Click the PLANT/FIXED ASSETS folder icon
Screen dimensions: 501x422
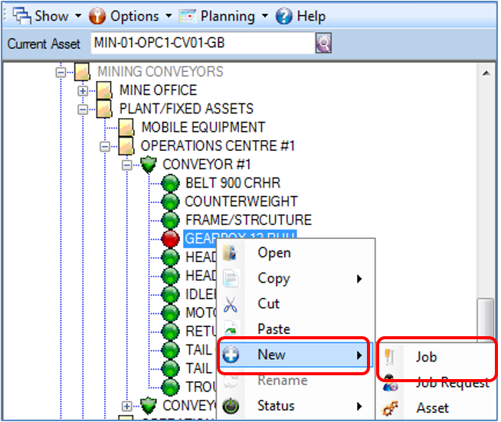click(x=104, y=109)
